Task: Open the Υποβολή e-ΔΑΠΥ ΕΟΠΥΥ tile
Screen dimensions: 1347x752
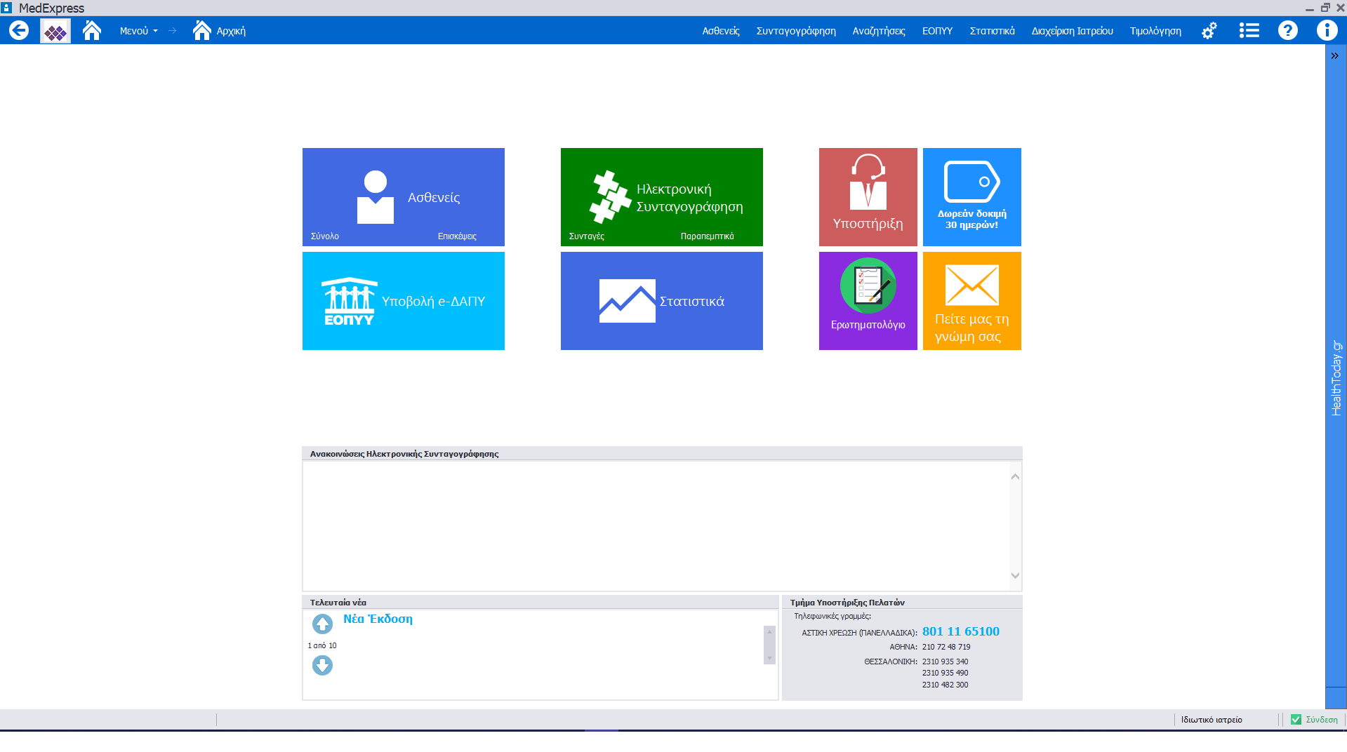Action: point(404,301)
